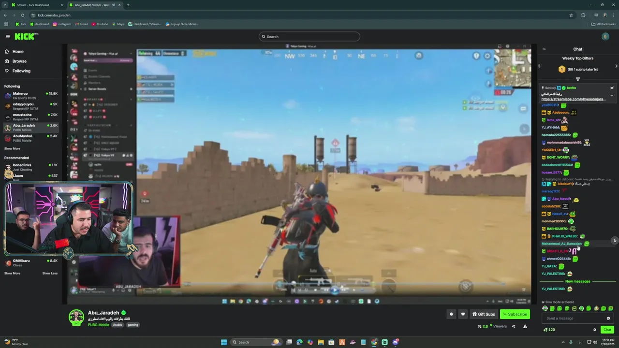Open the emote picker in chat input
The height and width of the screenshot is (348, 619).
(608, 319)
